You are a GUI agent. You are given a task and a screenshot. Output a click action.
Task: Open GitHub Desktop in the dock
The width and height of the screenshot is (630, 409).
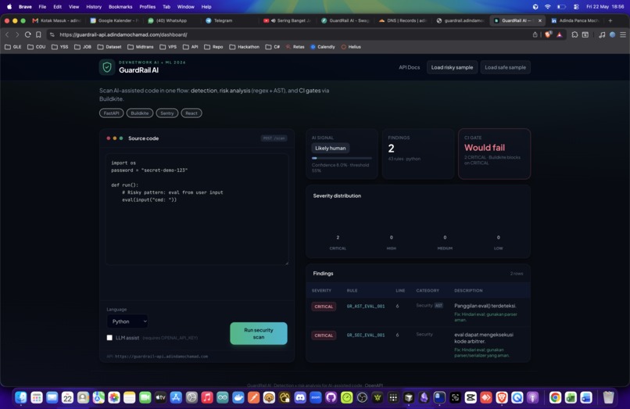click(x=331, y=397)
